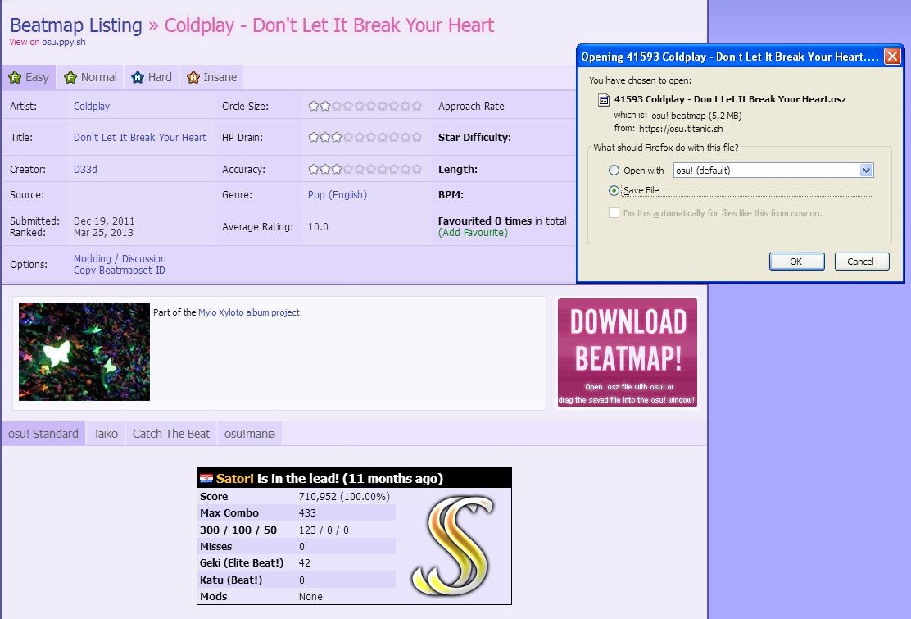Click the Hard star difficulty icon
This screenshot has width=911, height=619.
coord(138,77)
